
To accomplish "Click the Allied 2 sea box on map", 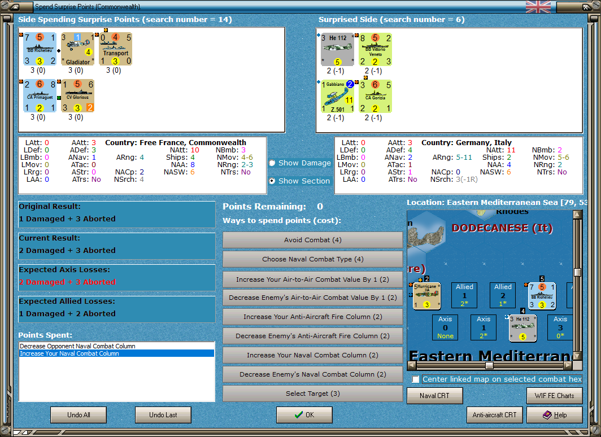I will tap(503, 295).
